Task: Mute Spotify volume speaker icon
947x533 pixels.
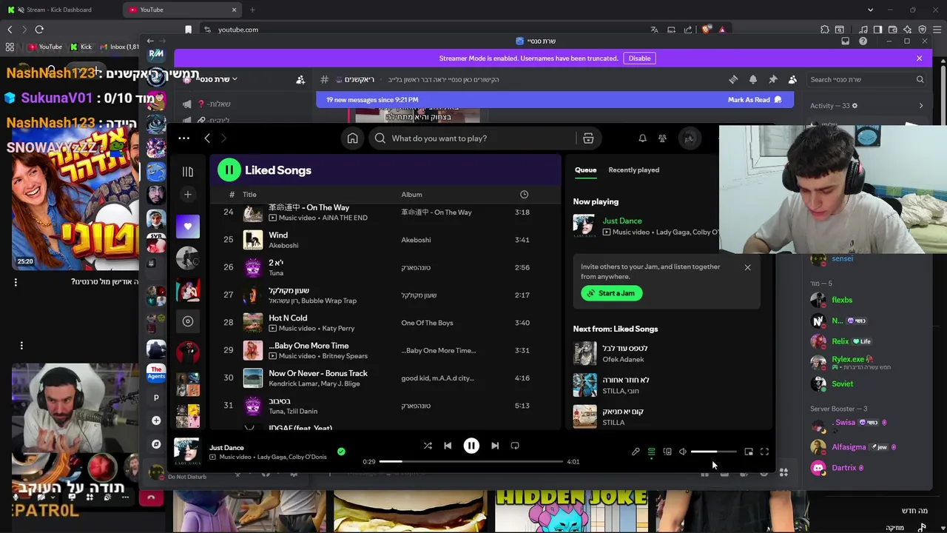Action: [x=683, y=452]
